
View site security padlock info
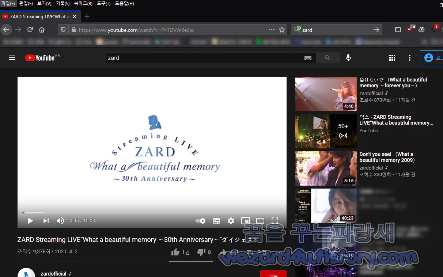tap(73, 30)
